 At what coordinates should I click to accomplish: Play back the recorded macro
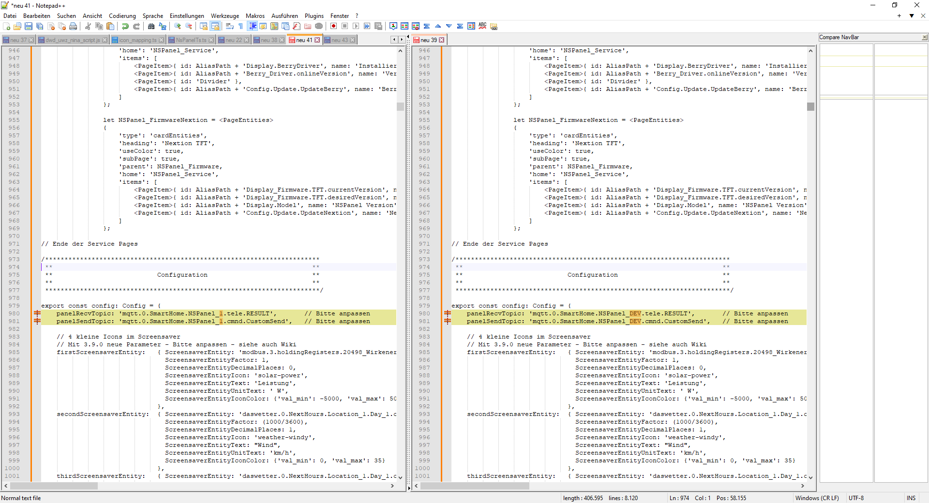[356, 26]
